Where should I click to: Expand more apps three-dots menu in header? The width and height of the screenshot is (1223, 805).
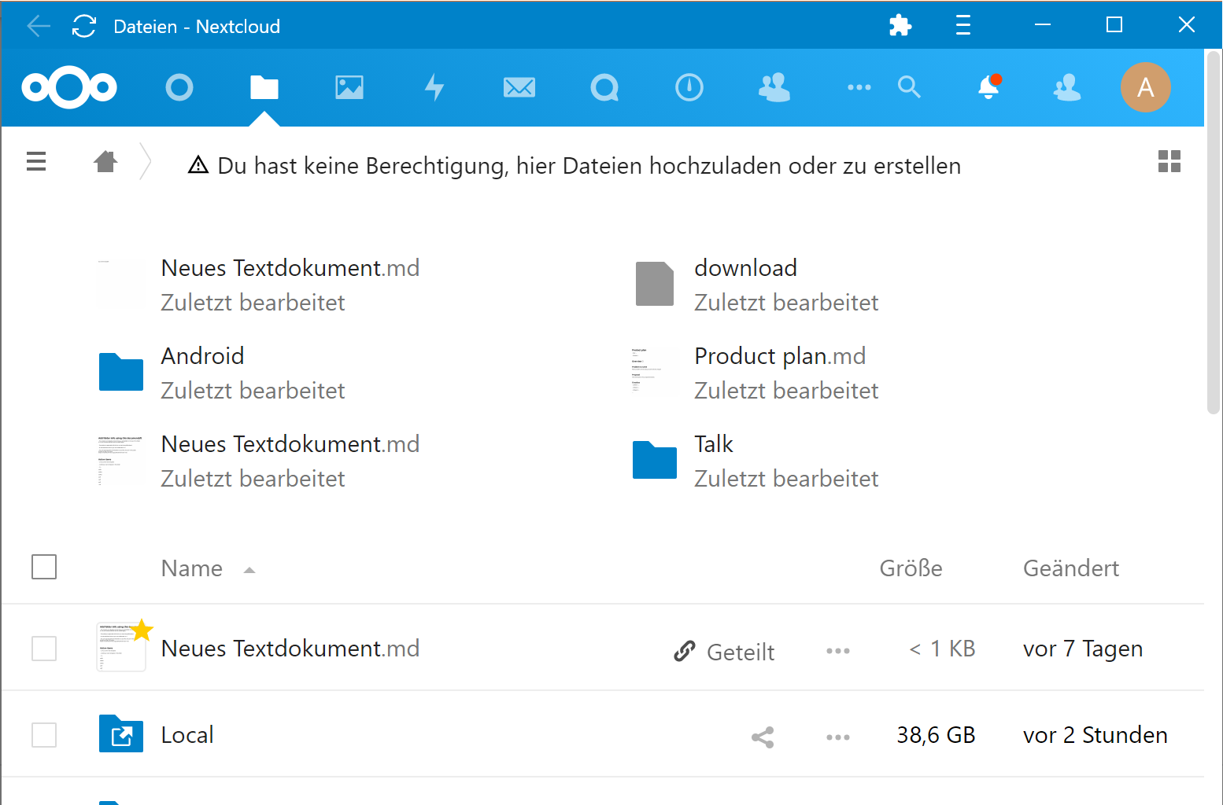859,87
